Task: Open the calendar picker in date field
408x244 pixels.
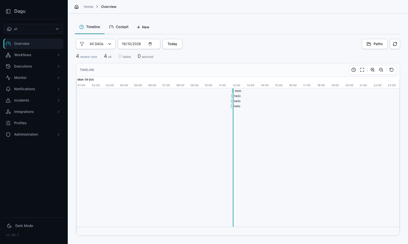Action: click(x=150, y=44)
